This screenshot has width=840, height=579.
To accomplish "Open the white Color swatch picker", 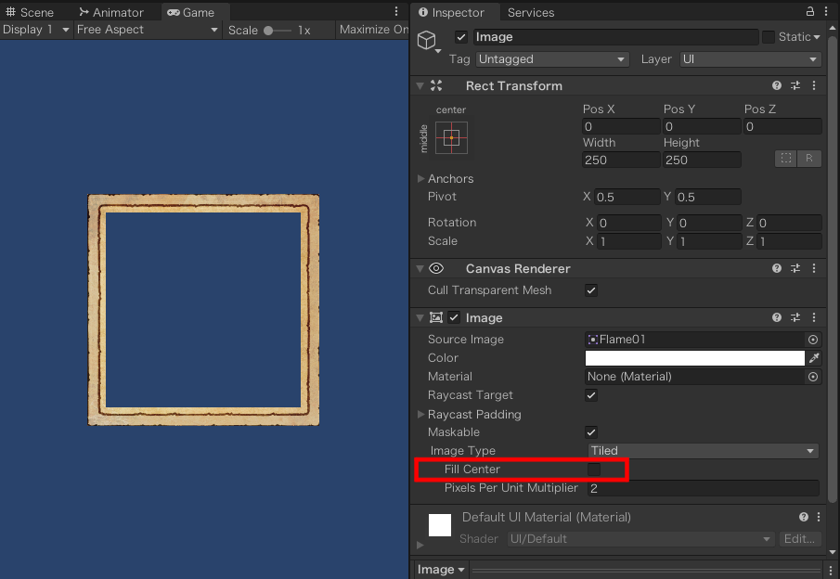I will pyautogui.click(x=694, y=357).
